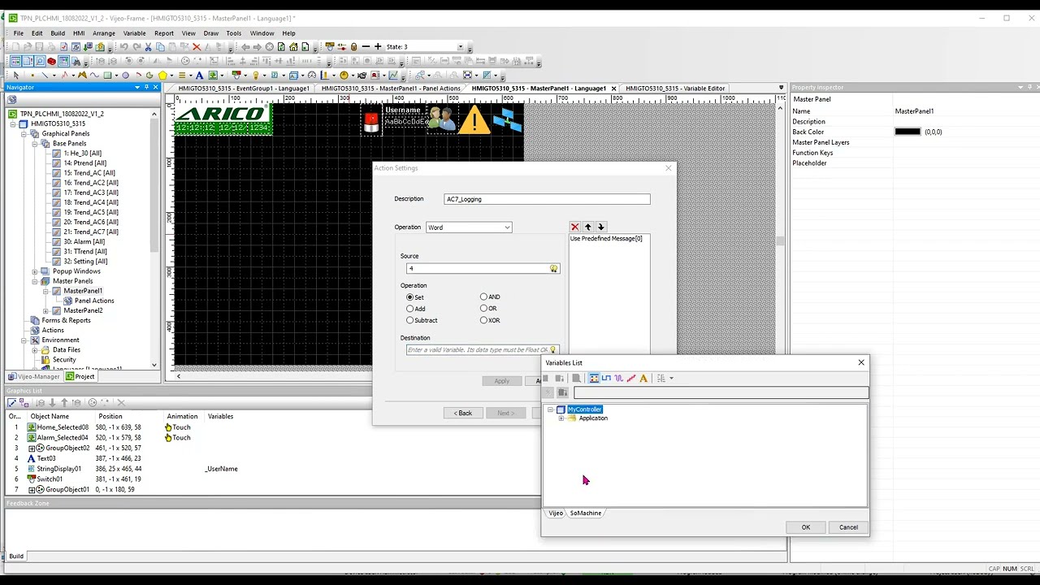Screen dimensions: 1040x585
Task: Click the red trend-line filter icon in Variables List
Action: pyautogui.click(x=631, y=378)
